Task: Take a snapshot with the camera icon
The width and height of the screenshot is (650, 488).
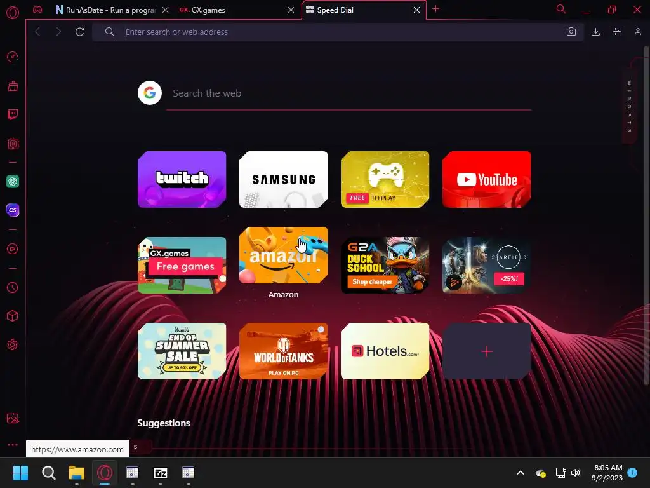Action: [x=571, y=32]
